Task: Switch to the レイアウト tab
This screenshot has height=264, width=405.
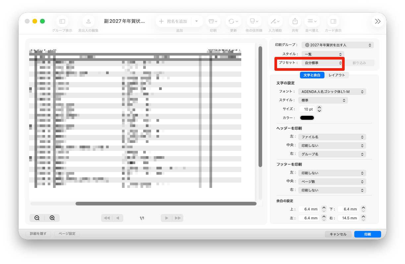Action: 337,75
